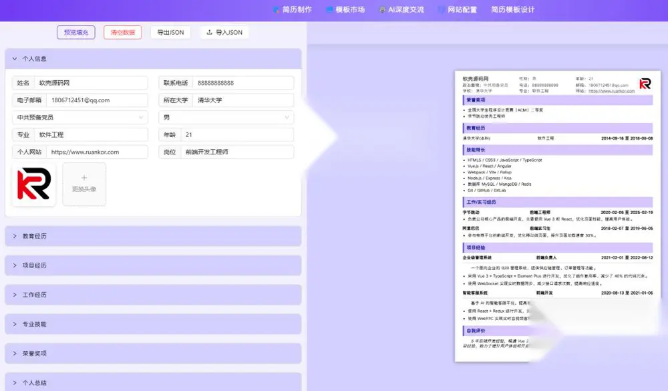Click the 所在大学 input field
The height and width of the screenshot is (391, 668).
click(x=243, y=100)
